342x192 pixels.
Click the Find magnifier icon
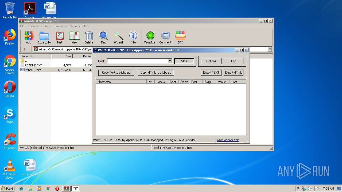[x=104, y=38]
